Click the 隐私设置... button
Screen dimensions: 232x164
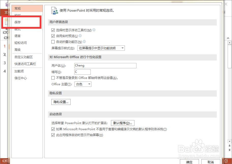[61, 102]
